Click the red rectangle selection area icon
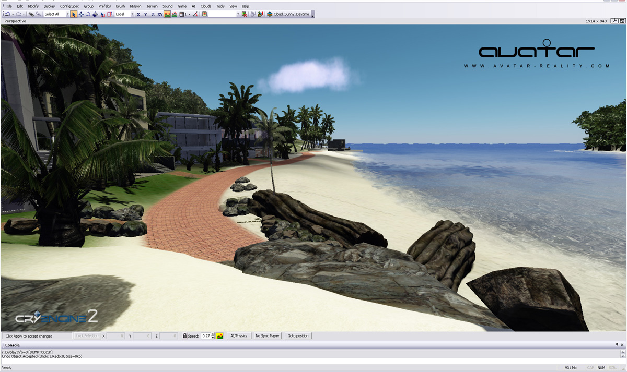 click(109, 14)
